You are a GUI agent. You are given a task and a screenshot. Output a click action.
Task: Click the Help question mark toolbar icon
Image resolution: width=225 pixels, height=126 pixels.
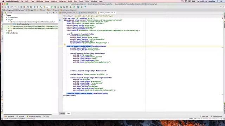[85, 7]
